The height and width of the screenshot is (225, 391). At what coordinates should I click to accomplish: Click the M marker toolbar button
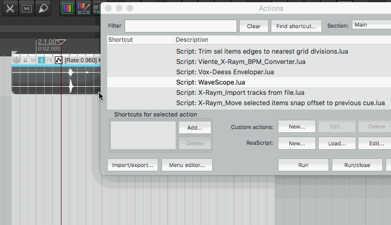click(x=26, y=9)
